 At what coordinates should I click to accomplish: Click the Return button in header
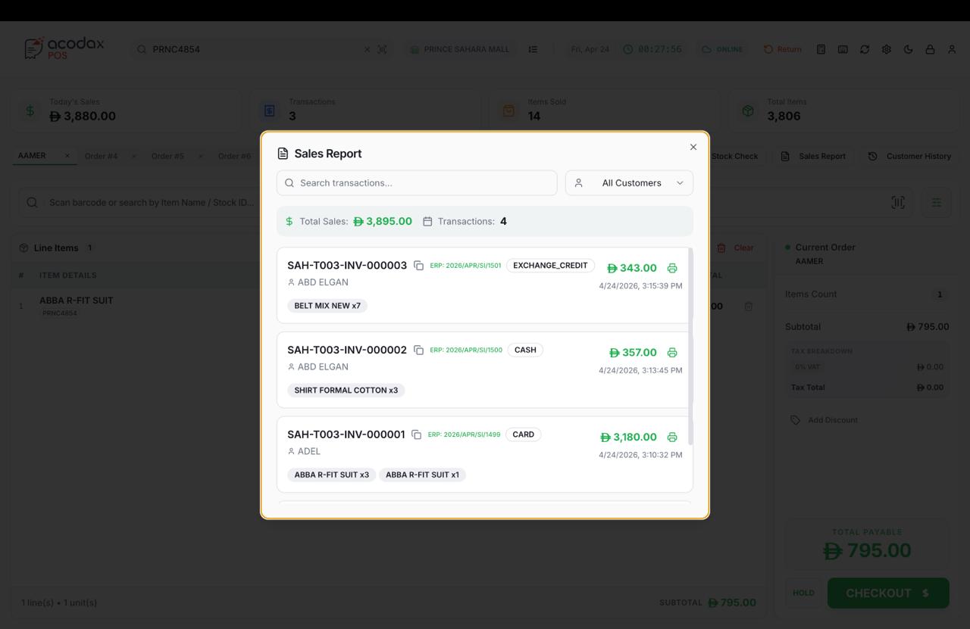pos(782,49)
